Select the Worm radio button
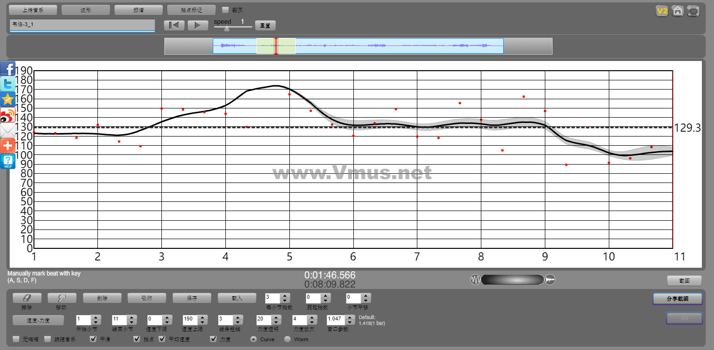 point(287,339)
